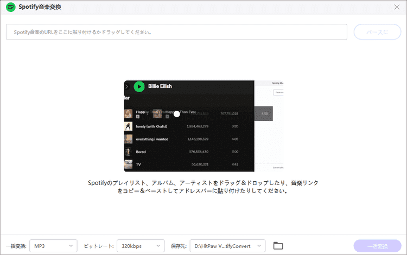The height and width of the screenshot is (255, 407).
Task: Click the 一括変換 label beside the MP3 dropdown
Action: (x=16, y=246)
